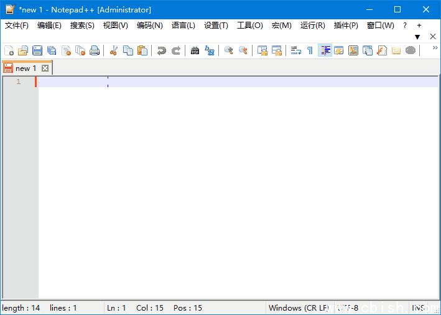Close all documents via toolbar icon
Image resolution: width=441 pixels, height=315 pixels.
click(x=80, y=50)
